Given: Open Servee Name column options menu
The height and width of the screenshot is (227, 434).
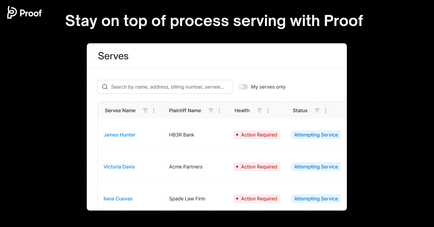Looking at the screenshot, I should pyautogui.click(x=154, y=110).
